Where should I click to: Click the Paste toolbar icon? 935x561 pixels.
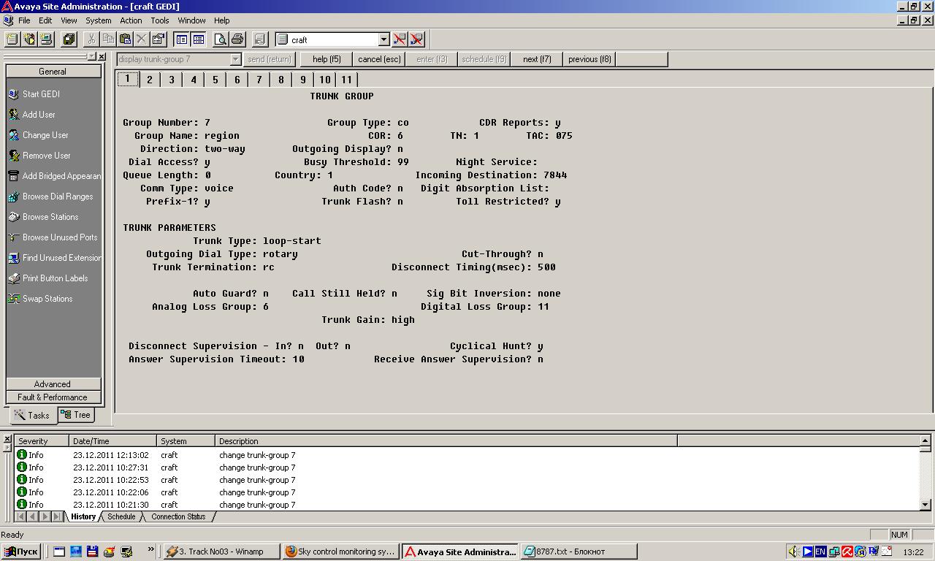(125, 39)
